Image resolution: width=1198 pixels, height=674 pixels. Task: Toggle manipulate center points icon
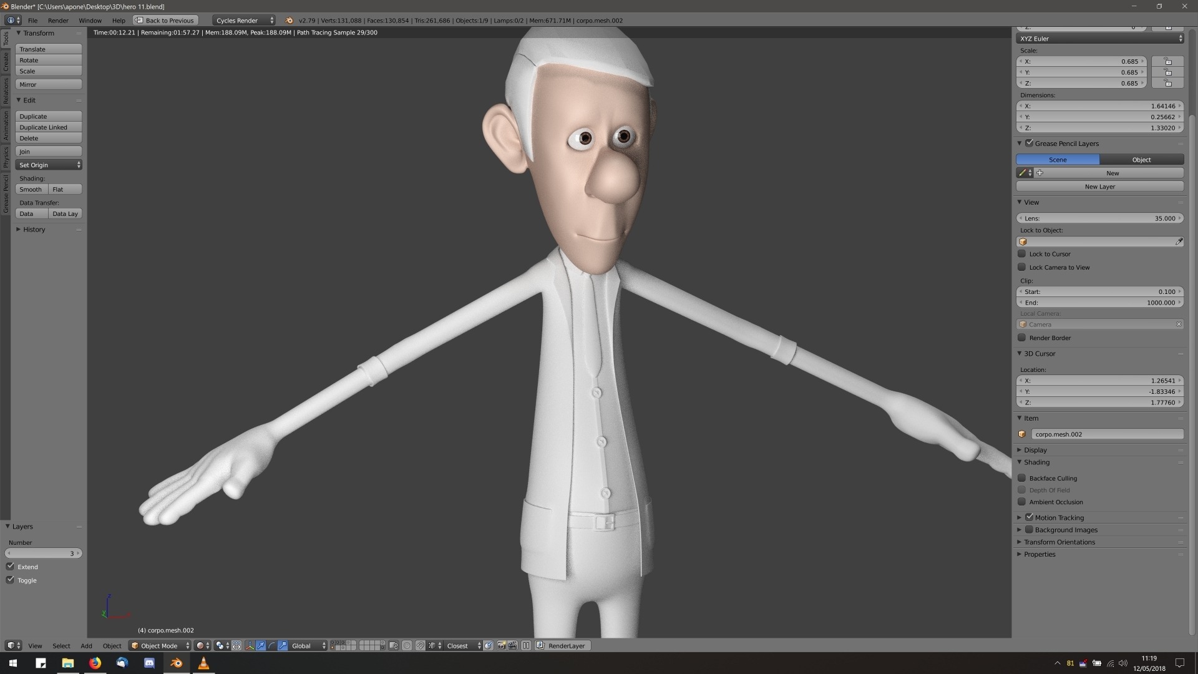point(236,646)
